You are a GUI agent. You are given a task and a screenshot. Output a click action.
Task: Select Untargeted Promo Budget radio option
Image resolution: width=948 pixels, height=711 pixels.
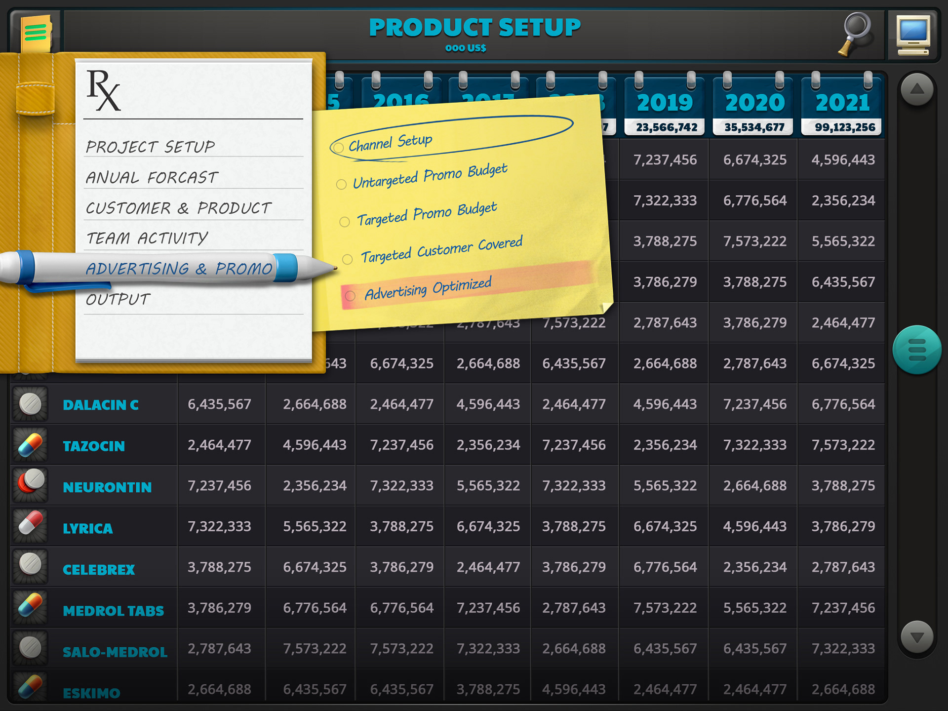click(x=341, y=185)
